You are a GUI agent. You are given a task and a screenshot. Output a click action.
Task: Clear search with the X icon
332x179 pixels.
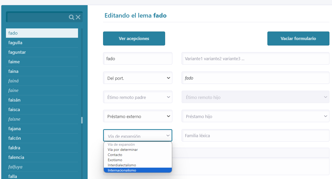(x=78, y=17)
